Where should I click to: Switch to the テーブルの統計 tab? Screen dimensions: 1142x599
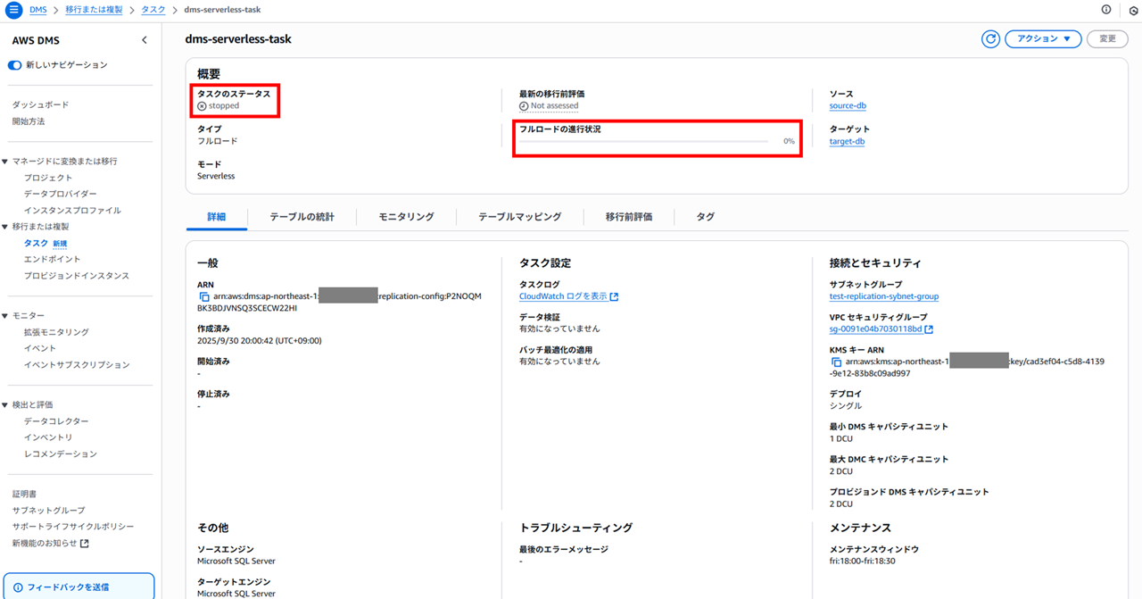coord(302,217)
